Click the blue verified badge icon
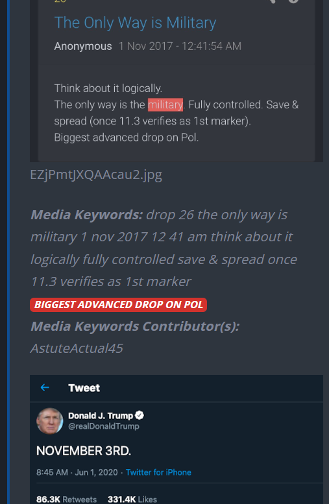 click(140, 415)
